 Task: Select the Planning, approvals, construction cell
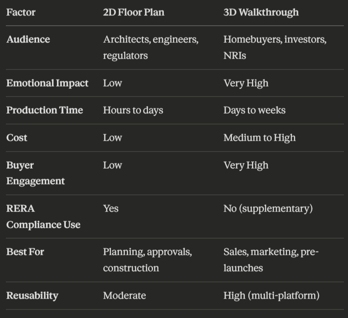tap(148, 260)
